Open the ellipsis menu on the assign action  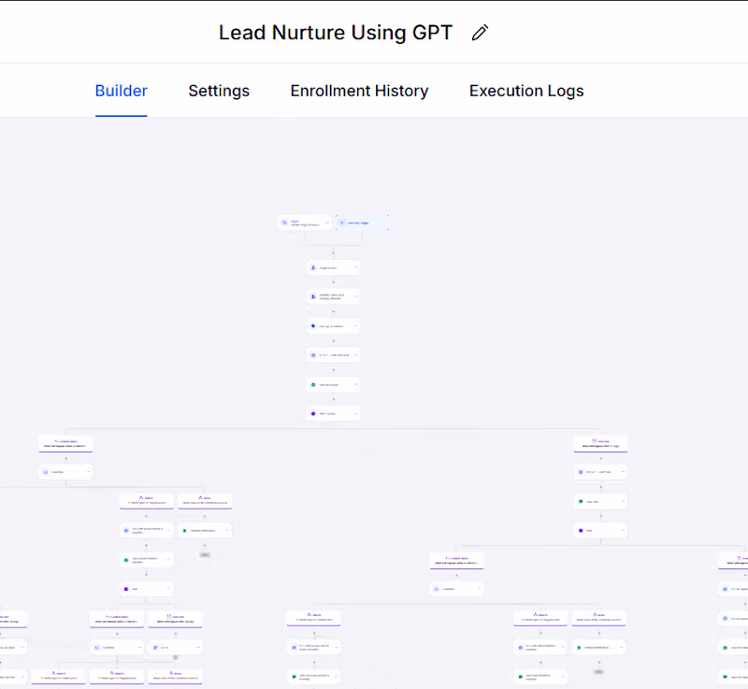356,266
